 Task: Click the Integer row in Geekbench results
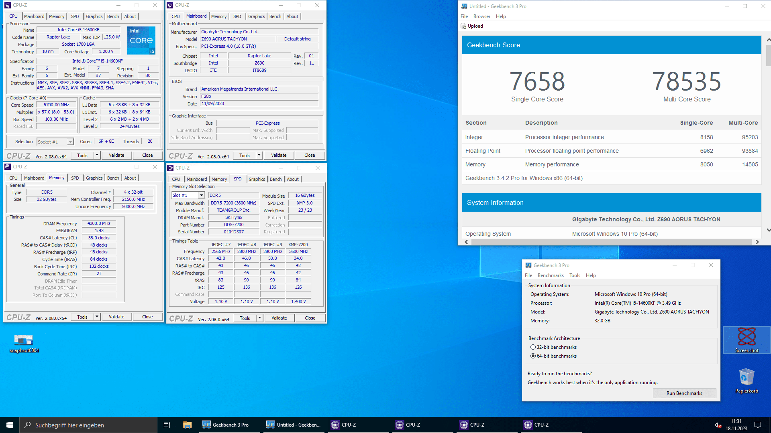point(612,137)
